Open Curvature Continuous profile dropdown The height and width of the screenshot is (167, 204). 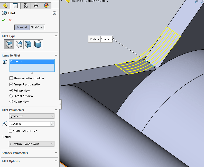coord(32,144)
